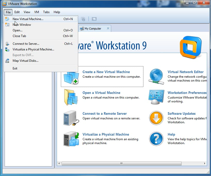Select Close Tab in the File menu
Image resolution: width=211 pixels, height=176 pixels.
point(41,36)
